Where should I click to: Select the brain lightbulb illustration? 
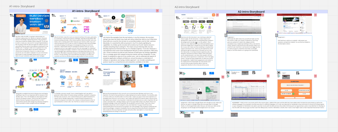[x=108, y=28]
